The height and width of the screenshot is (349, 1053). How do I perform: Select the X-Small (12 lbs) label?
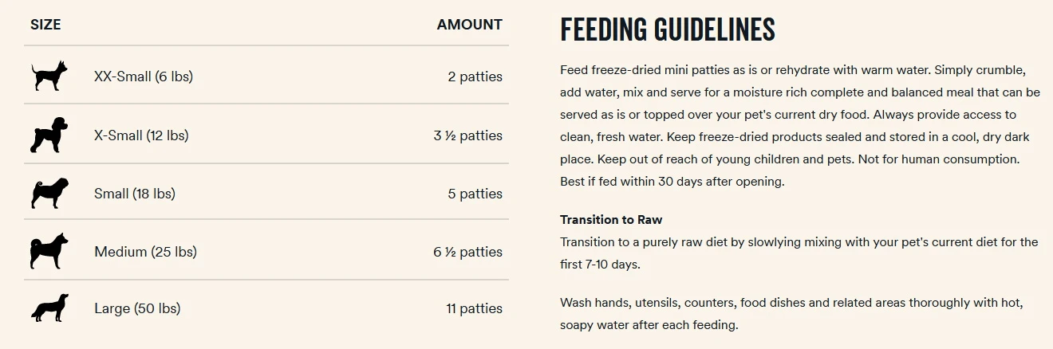coord(141,135)
